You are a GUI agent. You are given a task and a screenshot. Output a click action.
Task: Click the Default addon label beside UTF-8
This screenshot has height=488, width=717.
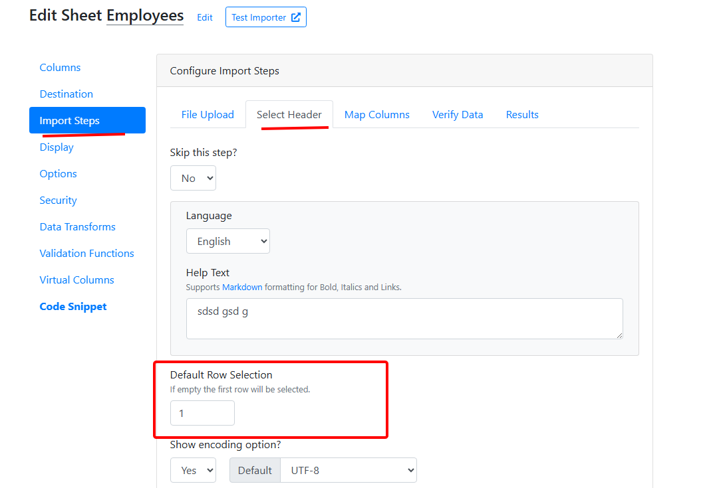click(x=255, y=470)
